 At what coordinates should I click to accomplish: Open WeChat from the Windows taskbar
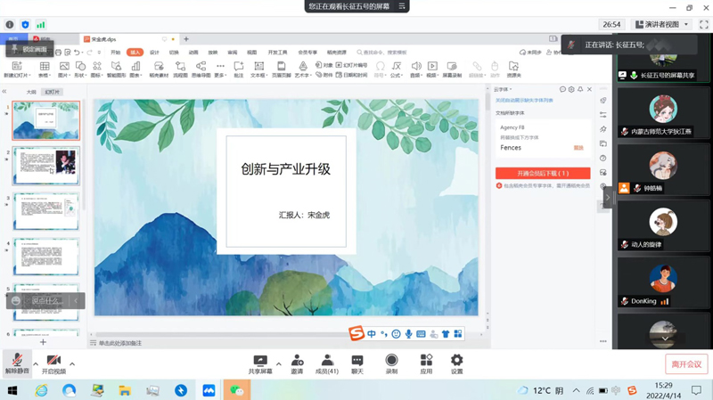[236, 390]
